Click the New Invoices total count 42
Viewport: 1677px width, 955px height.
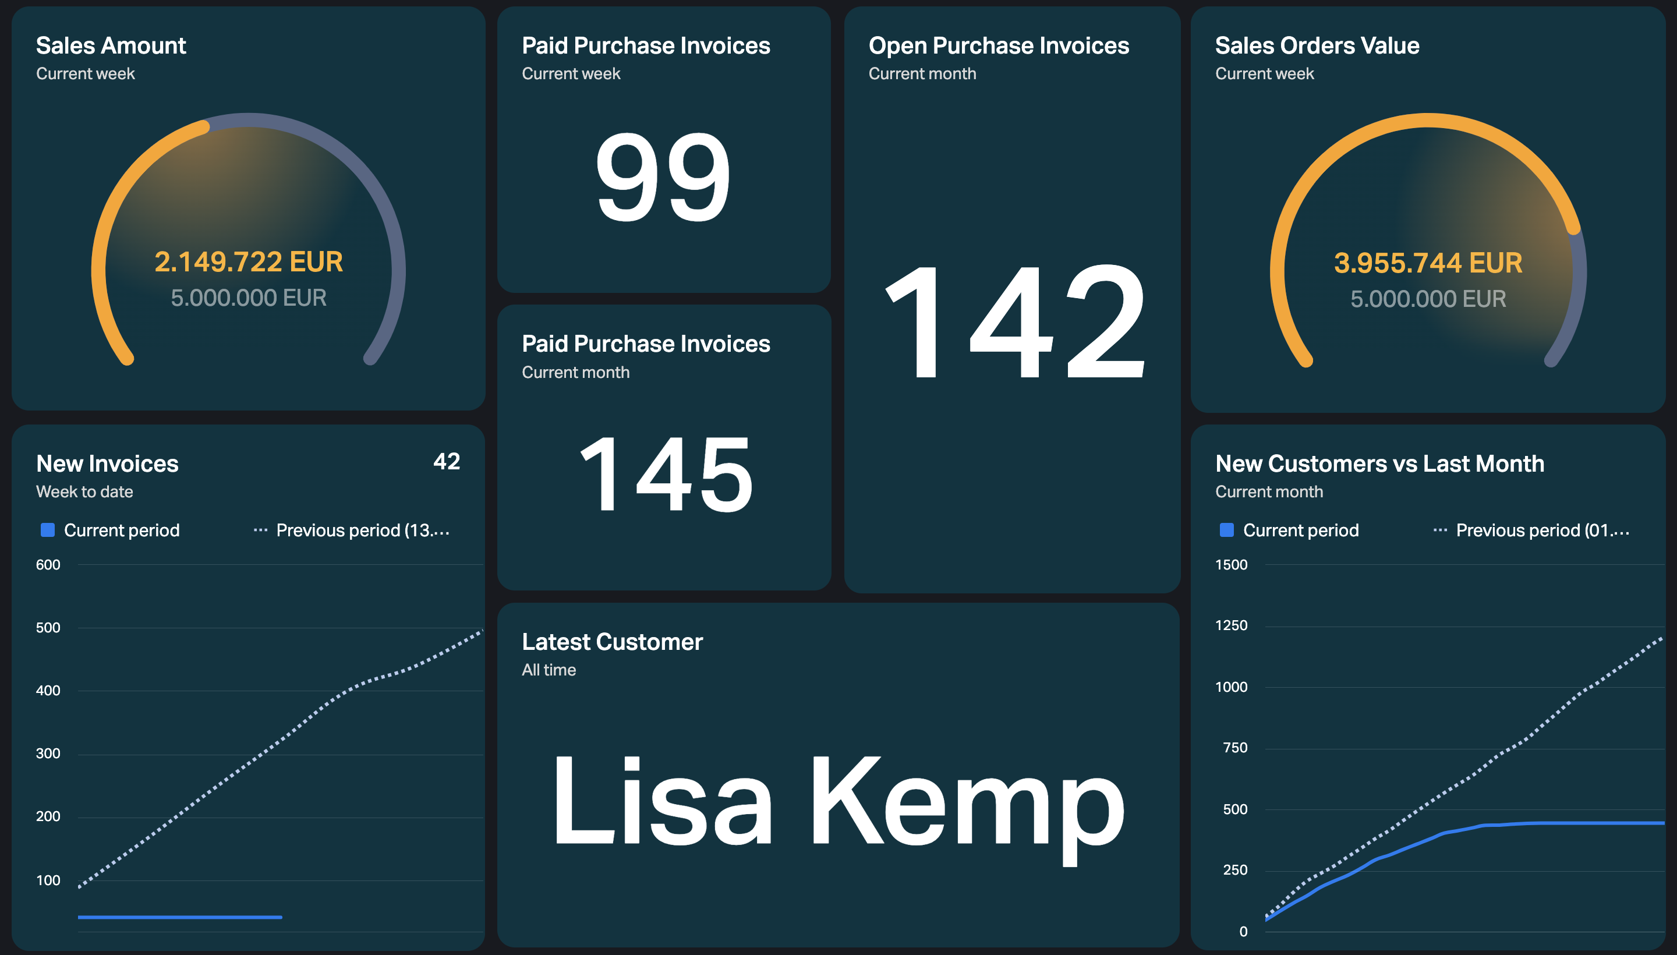coord(447,461)
